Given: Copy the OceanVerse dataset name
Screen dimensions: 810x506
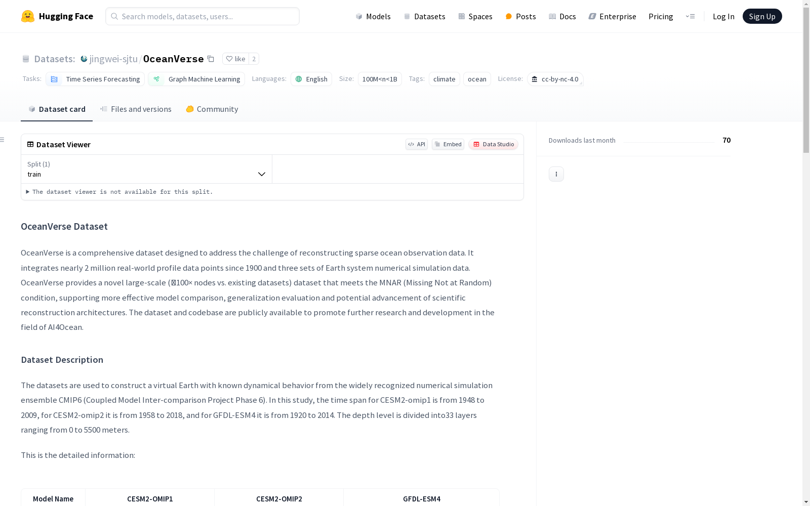Looking at the screenshot, I should [x=211, y=59].
